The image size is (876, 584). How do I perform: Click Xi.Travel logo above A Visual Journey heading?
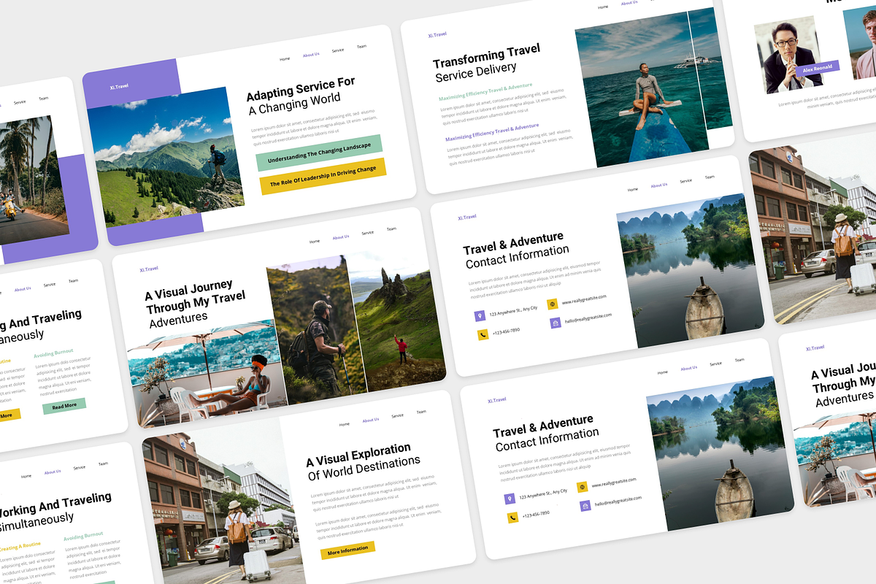[149, 269]
